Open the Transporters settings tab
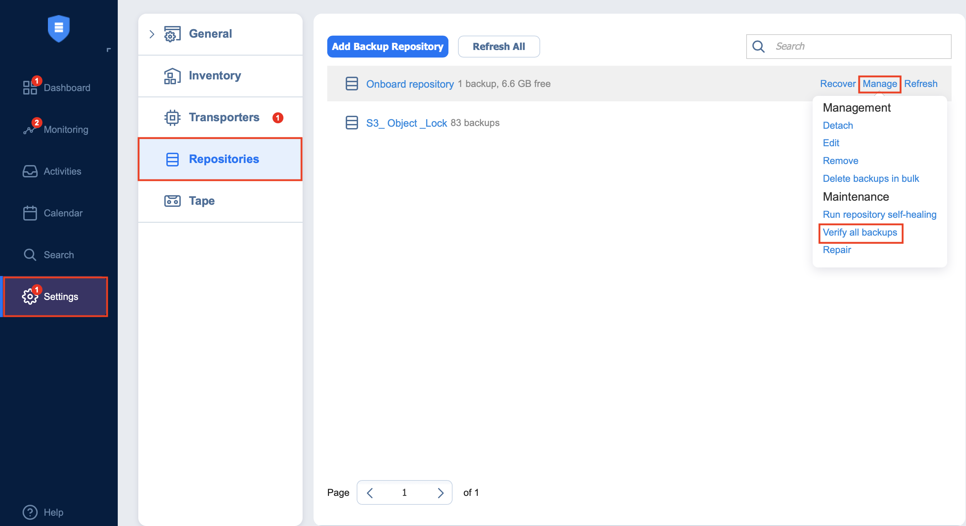The height and width of the screenshot is (526, 966). click(220, 118)
